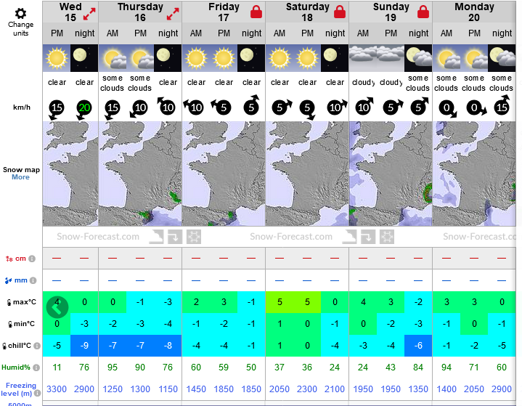The image size is (522, 406).
Task: Open the Sunday snow map thumbnail
Action: [391, 174]
